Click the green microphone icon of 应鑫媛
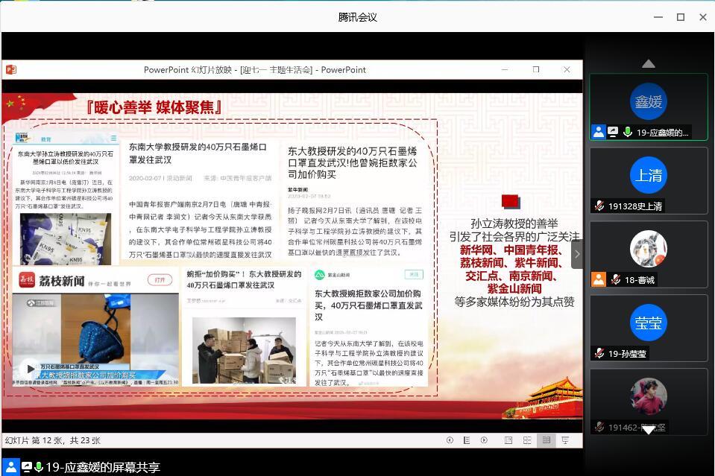 (x=628, y=132)
